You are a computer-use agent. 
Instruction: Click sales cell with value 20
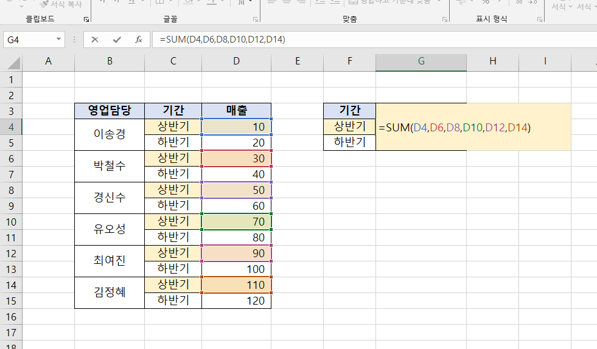[x=237, y=143]
